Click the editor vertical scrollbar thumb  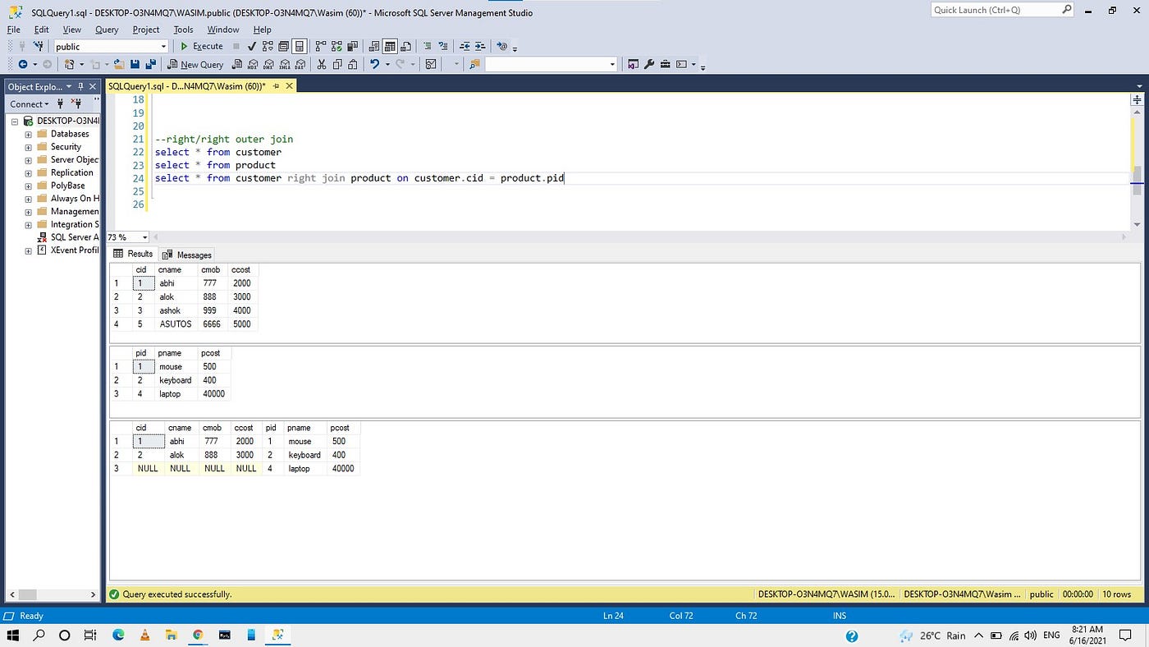(1137, 181)
